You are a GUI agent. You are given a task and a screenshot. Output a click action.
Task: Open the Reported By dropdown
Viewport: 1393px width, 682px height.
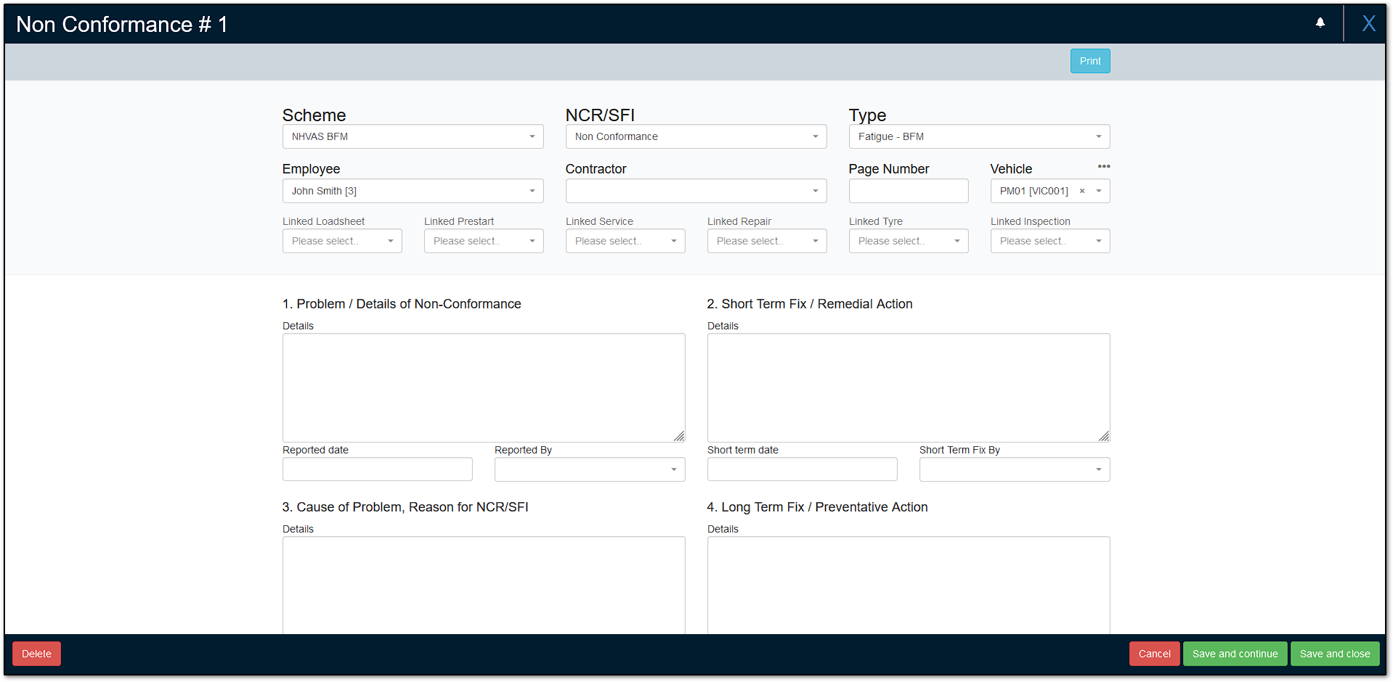(673, 469)
